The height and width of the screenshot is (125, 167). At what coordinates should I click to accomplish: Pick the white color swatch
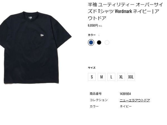107,42
